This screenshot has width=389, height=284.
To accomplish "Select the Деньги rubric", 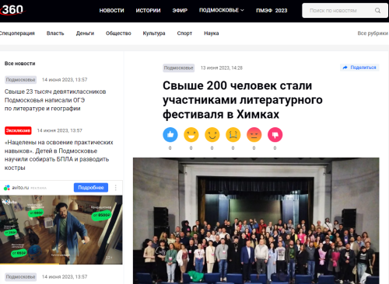I will click(x=85, y=33).
